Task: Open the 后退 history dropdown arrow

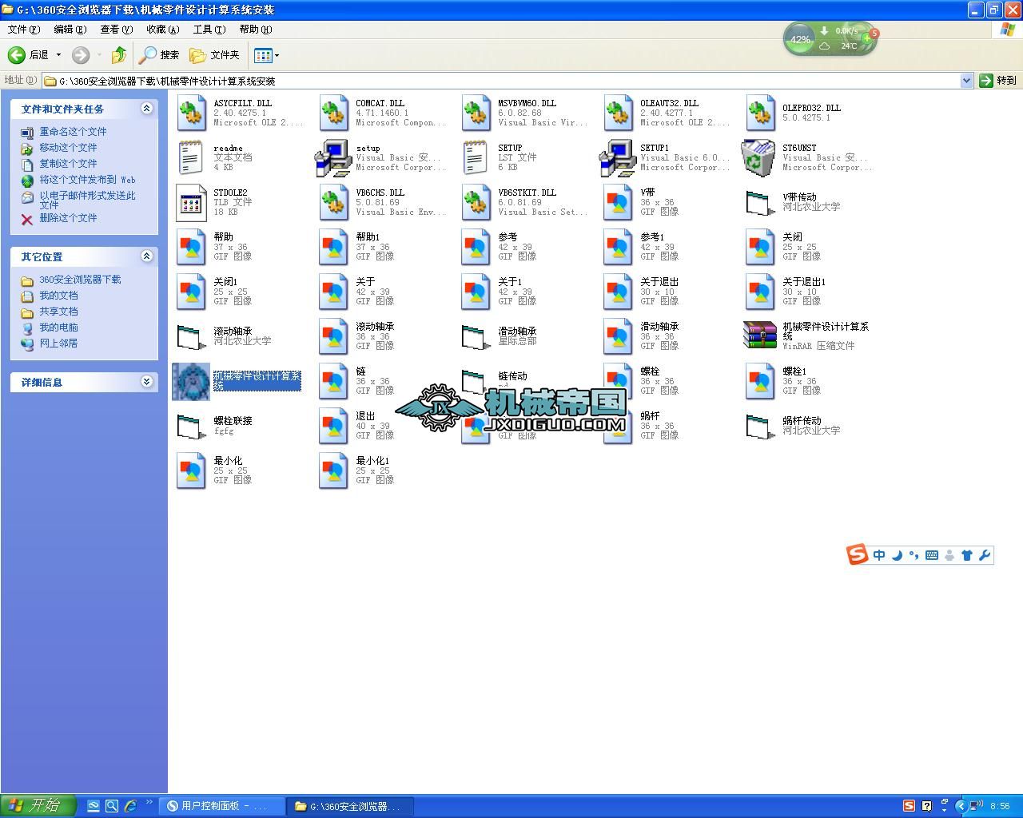Action: coord(58,55)
